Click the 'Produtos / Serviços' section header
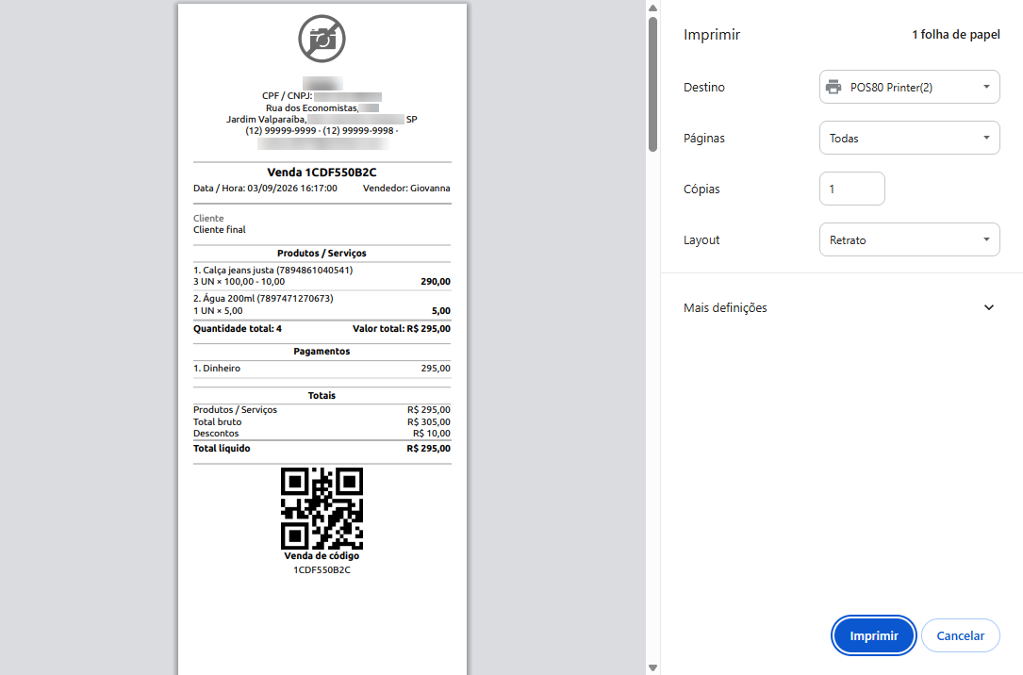Image resolution: width=1023 pixels, height=675 pixels. pyautogui.click(x=322, y=253)
